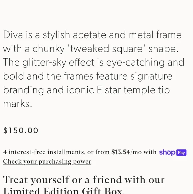This screenshot has width=193, height=194.
Task: Click the 'glitter-sky' word in description
Action: click(x=44, y=62)
